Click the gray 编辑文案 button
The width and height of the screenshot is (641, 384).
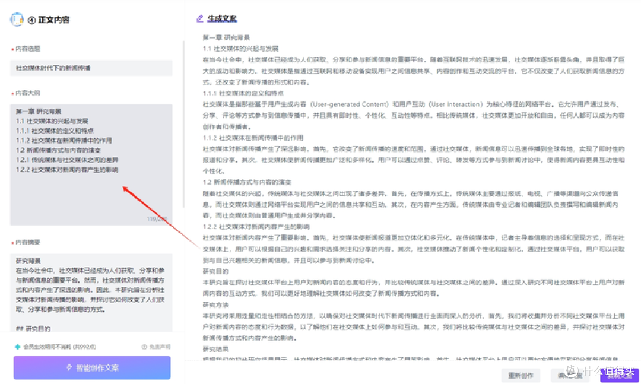click(570, 375)
